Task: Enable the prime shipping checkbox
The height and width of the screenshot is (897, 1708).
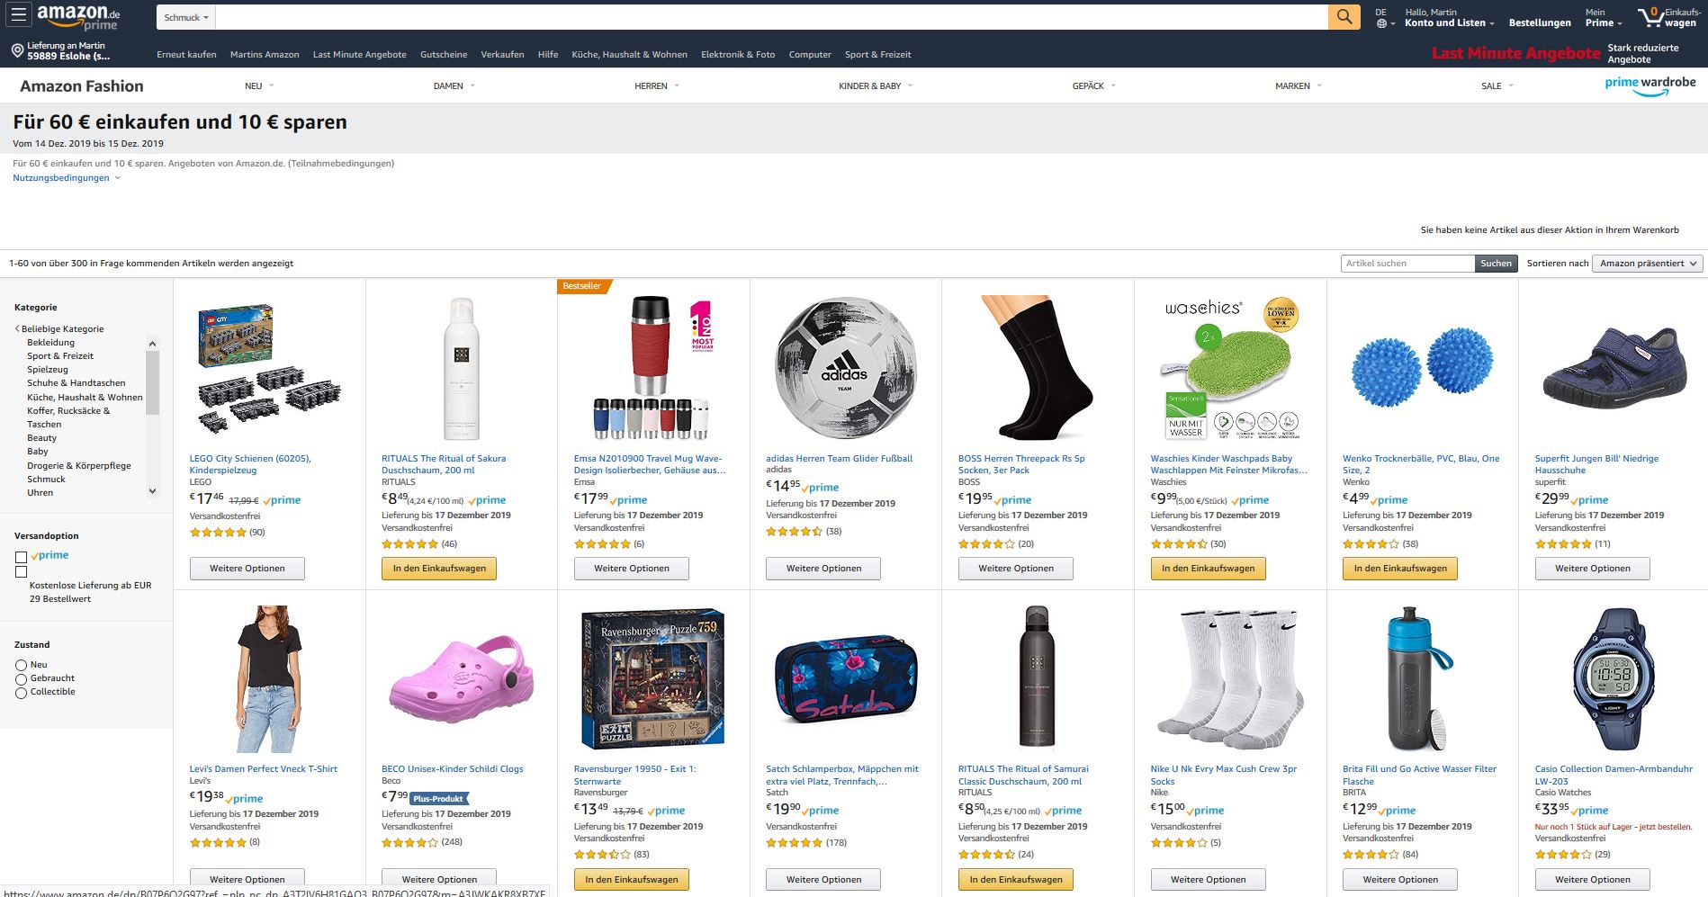Action: (21, 557)
